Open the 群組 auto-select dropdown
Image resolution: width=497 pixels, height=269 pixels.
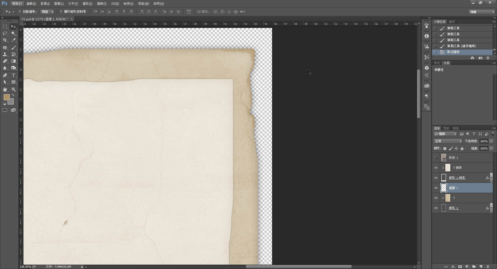tap(48, 12)
